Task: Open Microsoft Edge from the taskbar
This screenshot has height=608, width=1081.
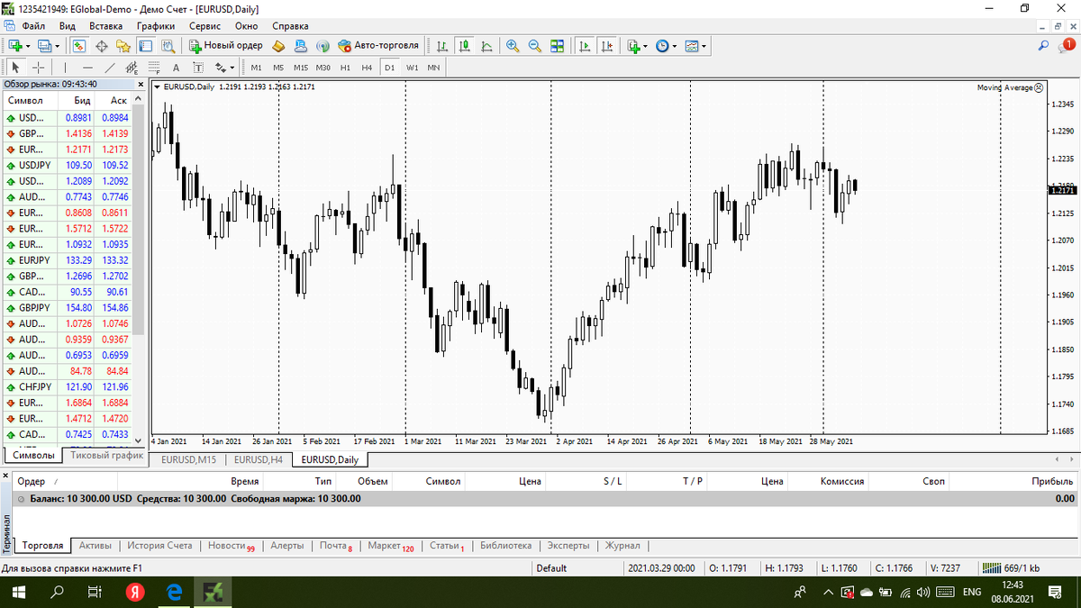Action: [175, 592]
